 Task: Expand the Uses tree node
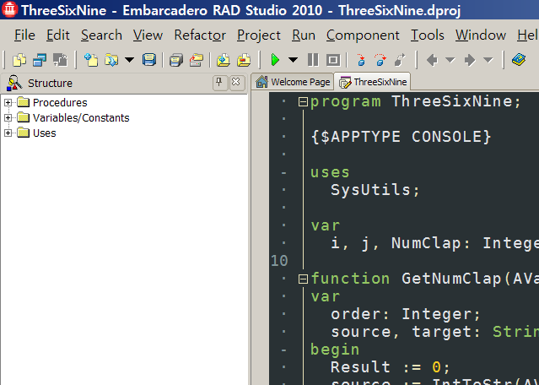click(8, 133)
